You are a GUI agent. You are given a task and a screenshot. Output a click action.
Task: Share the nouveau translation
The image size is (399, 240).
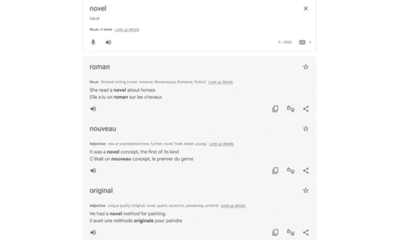click(x=306, y=171)
